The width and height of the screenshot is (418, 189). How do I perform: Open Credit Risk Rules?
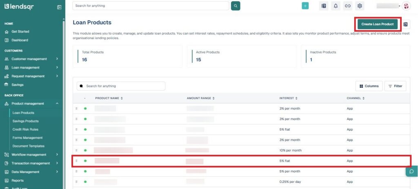(25, 129)
